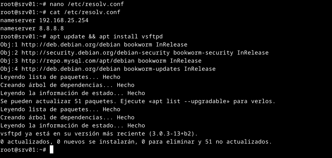Screen dimensions: 332x158
Task: Click the terminal cursor block at the last prompt
Action: [x=52, y=150]
